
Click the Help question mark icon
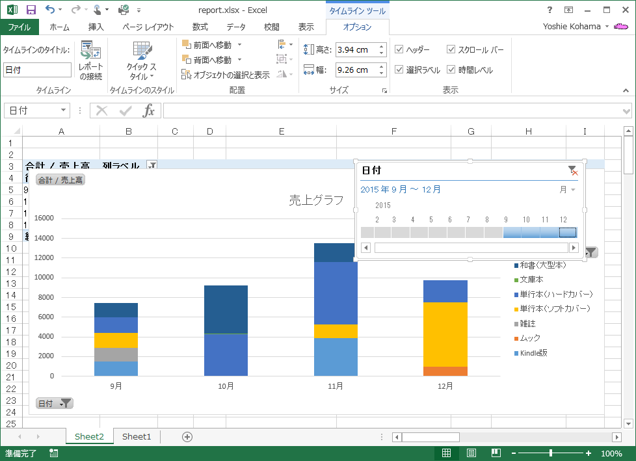coord(550,10)
